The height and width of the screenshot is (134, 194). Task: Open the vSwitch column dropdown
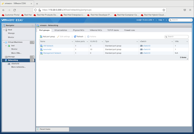tap(172, 42)
